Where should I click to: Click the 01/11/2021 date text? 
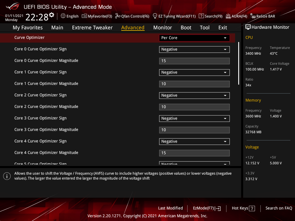coord(14,16)
